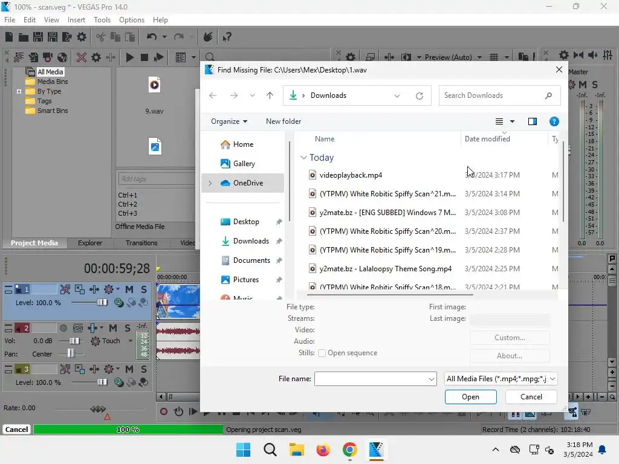Click the Open button in the dialog
Viewport: 619px width, 464px height.
click(x=470, y=397)
